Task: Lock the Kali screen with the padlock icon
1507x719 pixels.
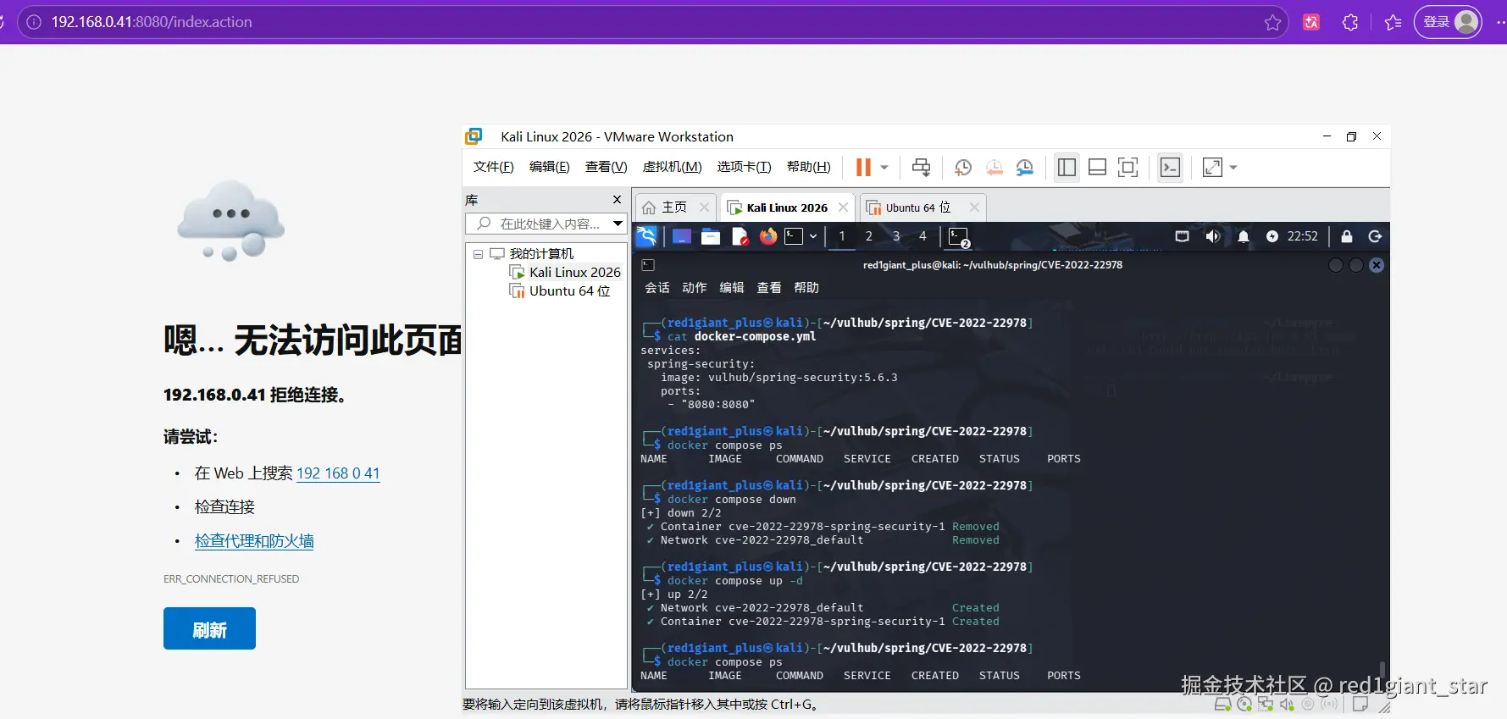Action: pyautogui.click(x=1347, y=236)
